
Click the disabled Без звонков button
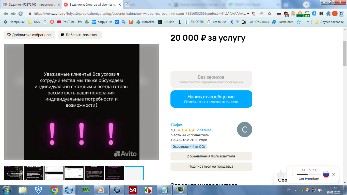pyautogui.click(x=211, y=79)
